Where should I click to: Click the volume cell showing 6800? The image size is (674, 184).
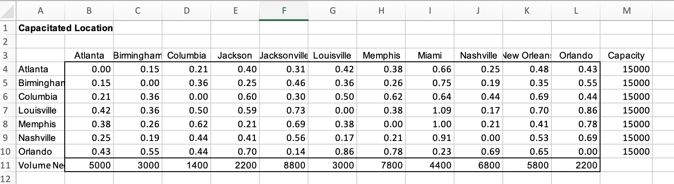(x=478, y=166)
